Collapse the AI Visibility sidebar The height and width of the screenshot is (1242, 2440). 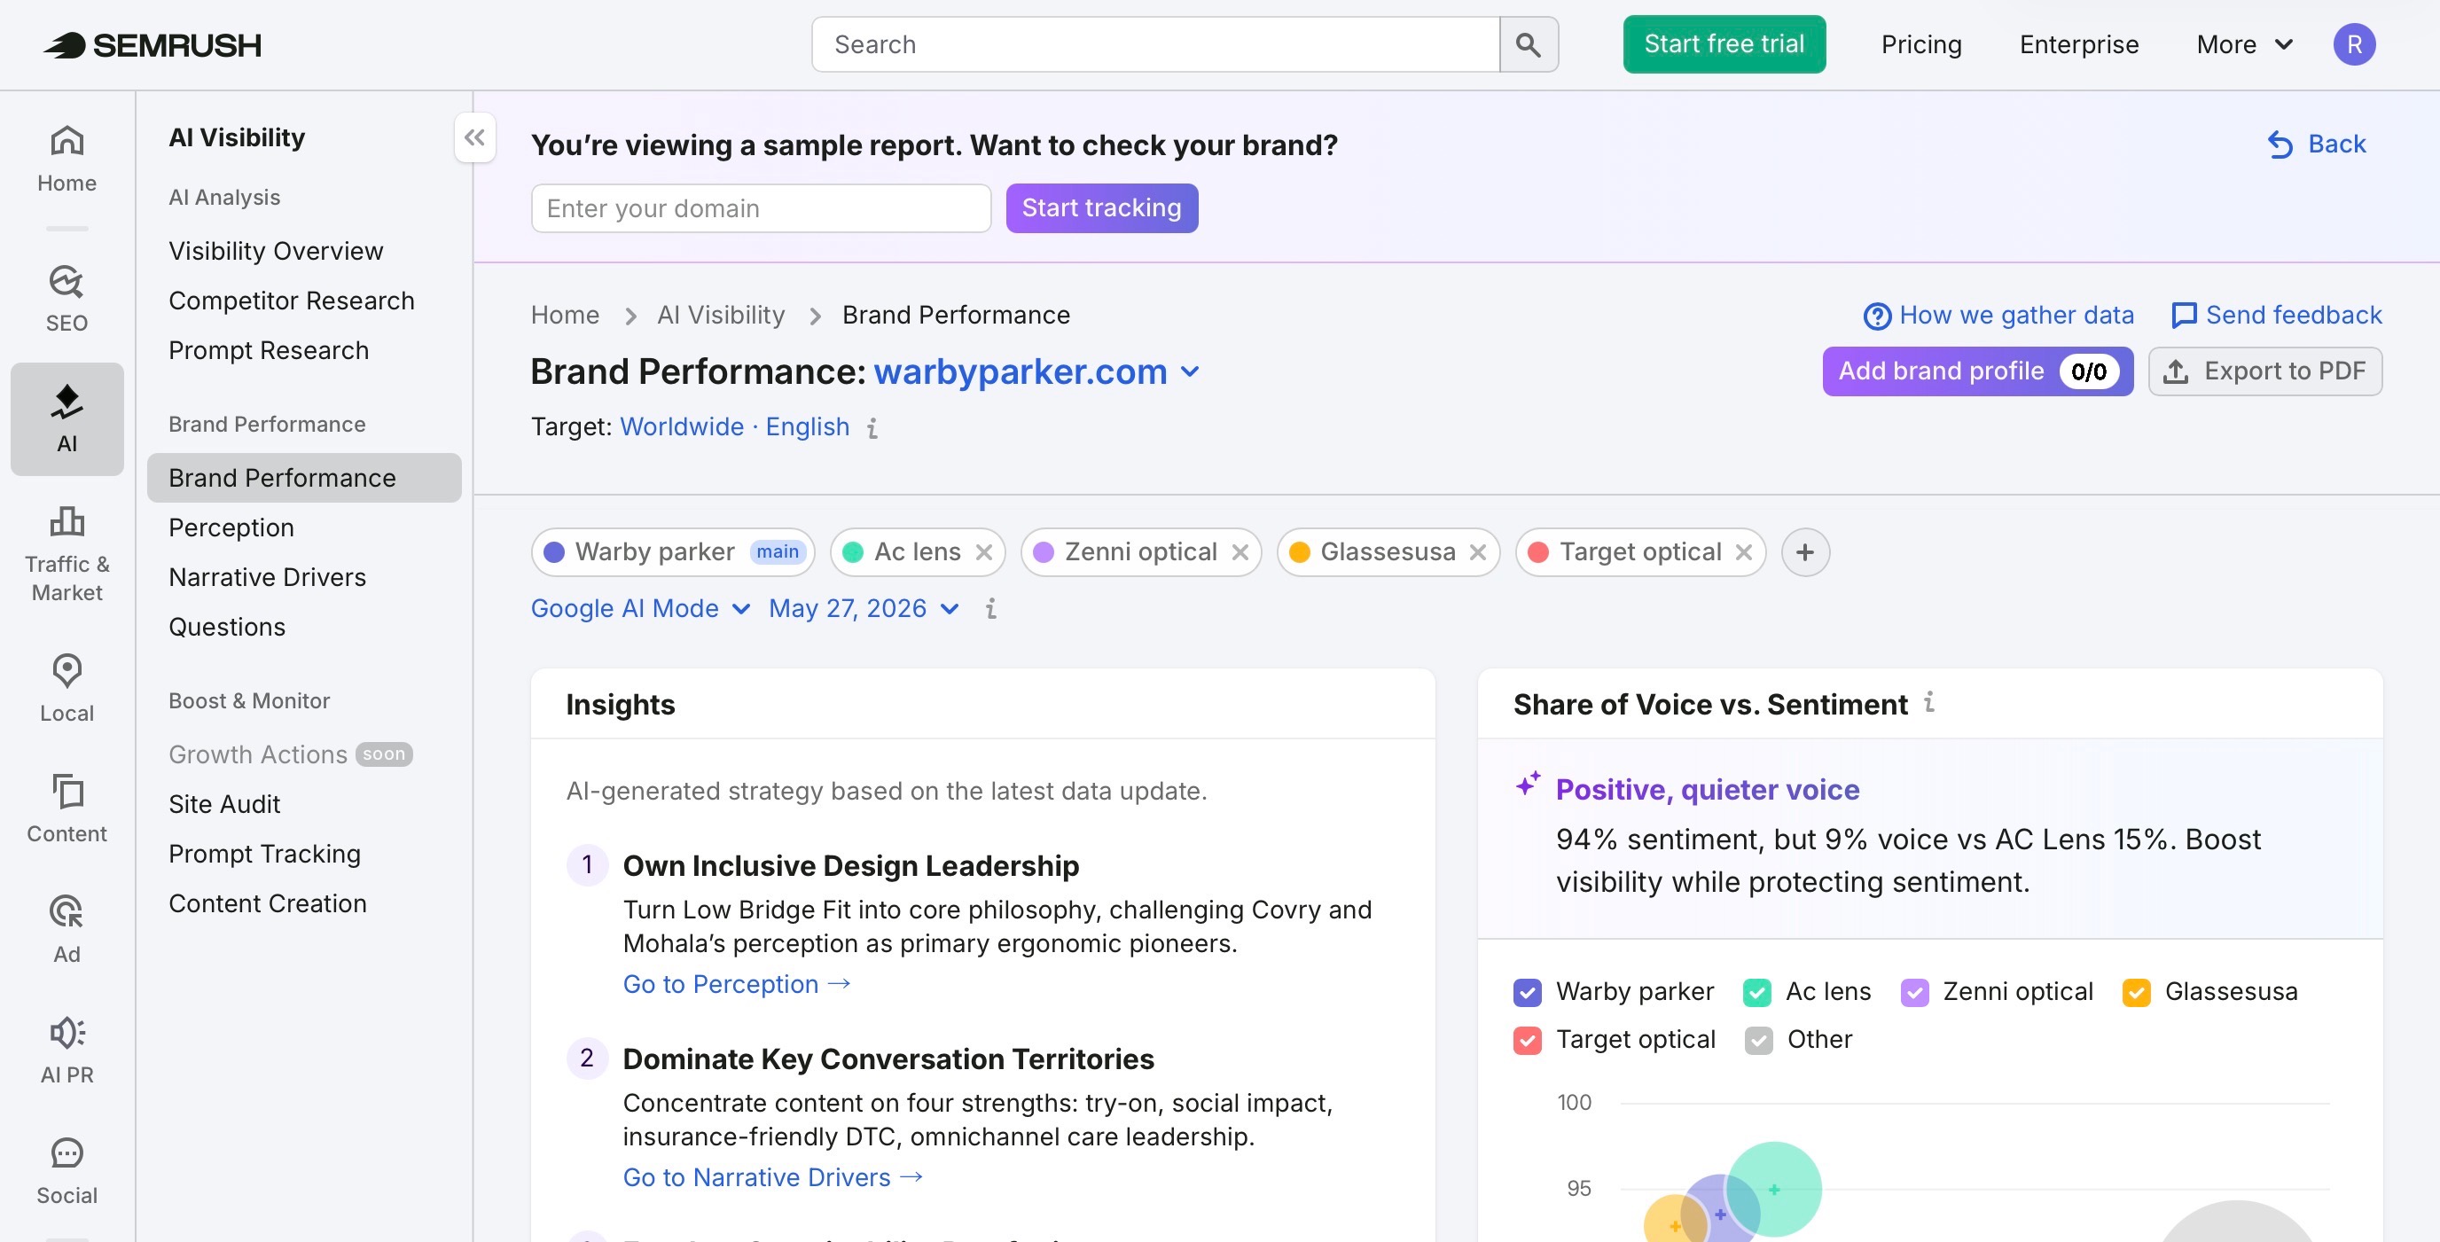pos(474,137)
